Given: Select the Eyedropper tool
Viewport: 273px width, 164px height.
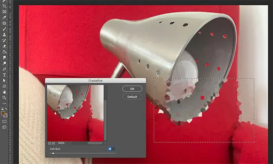Looking at the screenshot, I should 4,18.
